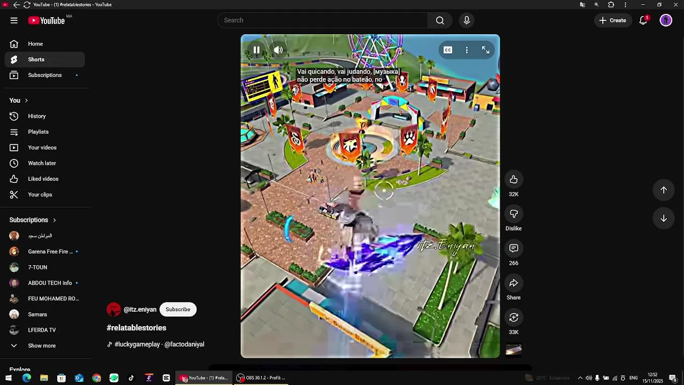
Task: Open File Explorer from taskbar
Action: [x=44, y=378]
